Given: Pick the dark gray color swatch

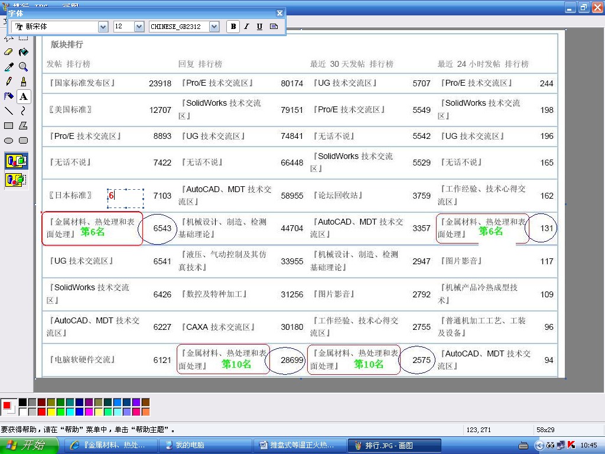Looking at the screenshot, I should tap(32, 403).
